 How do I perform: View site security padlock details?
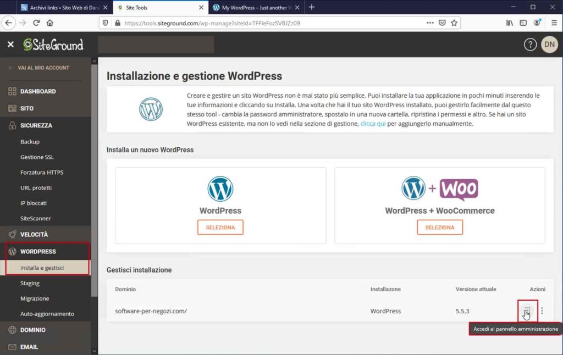118,23
